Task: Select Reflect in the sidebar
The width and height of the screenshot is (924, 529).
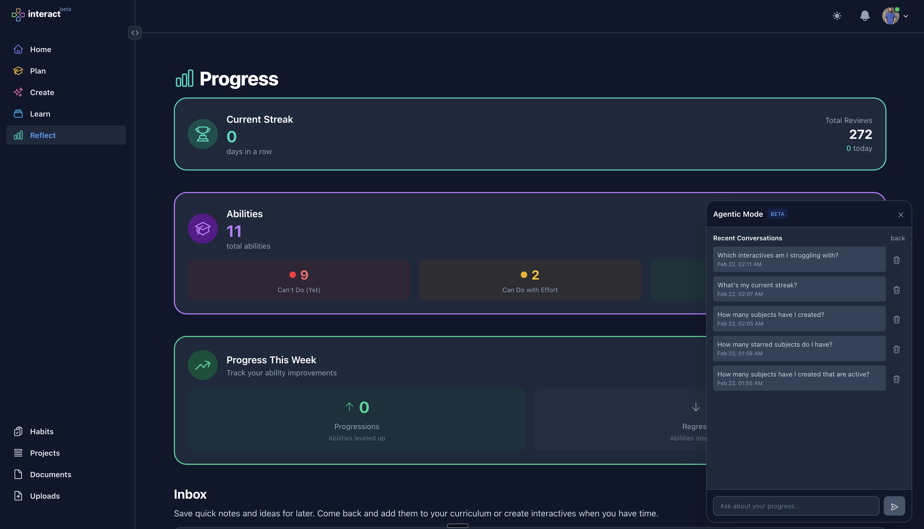Action: coord(42,135)
